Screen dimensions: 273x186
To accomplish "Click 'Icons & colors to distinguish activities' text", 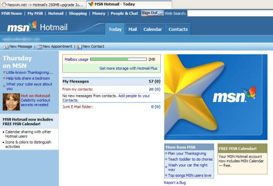I will click(x=28, y=144).
